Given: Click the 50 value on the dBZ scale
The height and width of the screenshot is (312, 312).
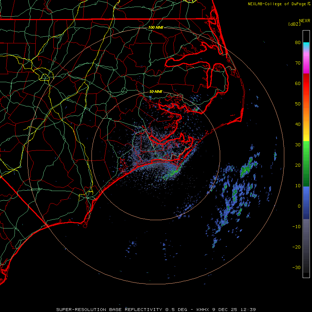Looking at the screenshot, I should click(298, 104).
